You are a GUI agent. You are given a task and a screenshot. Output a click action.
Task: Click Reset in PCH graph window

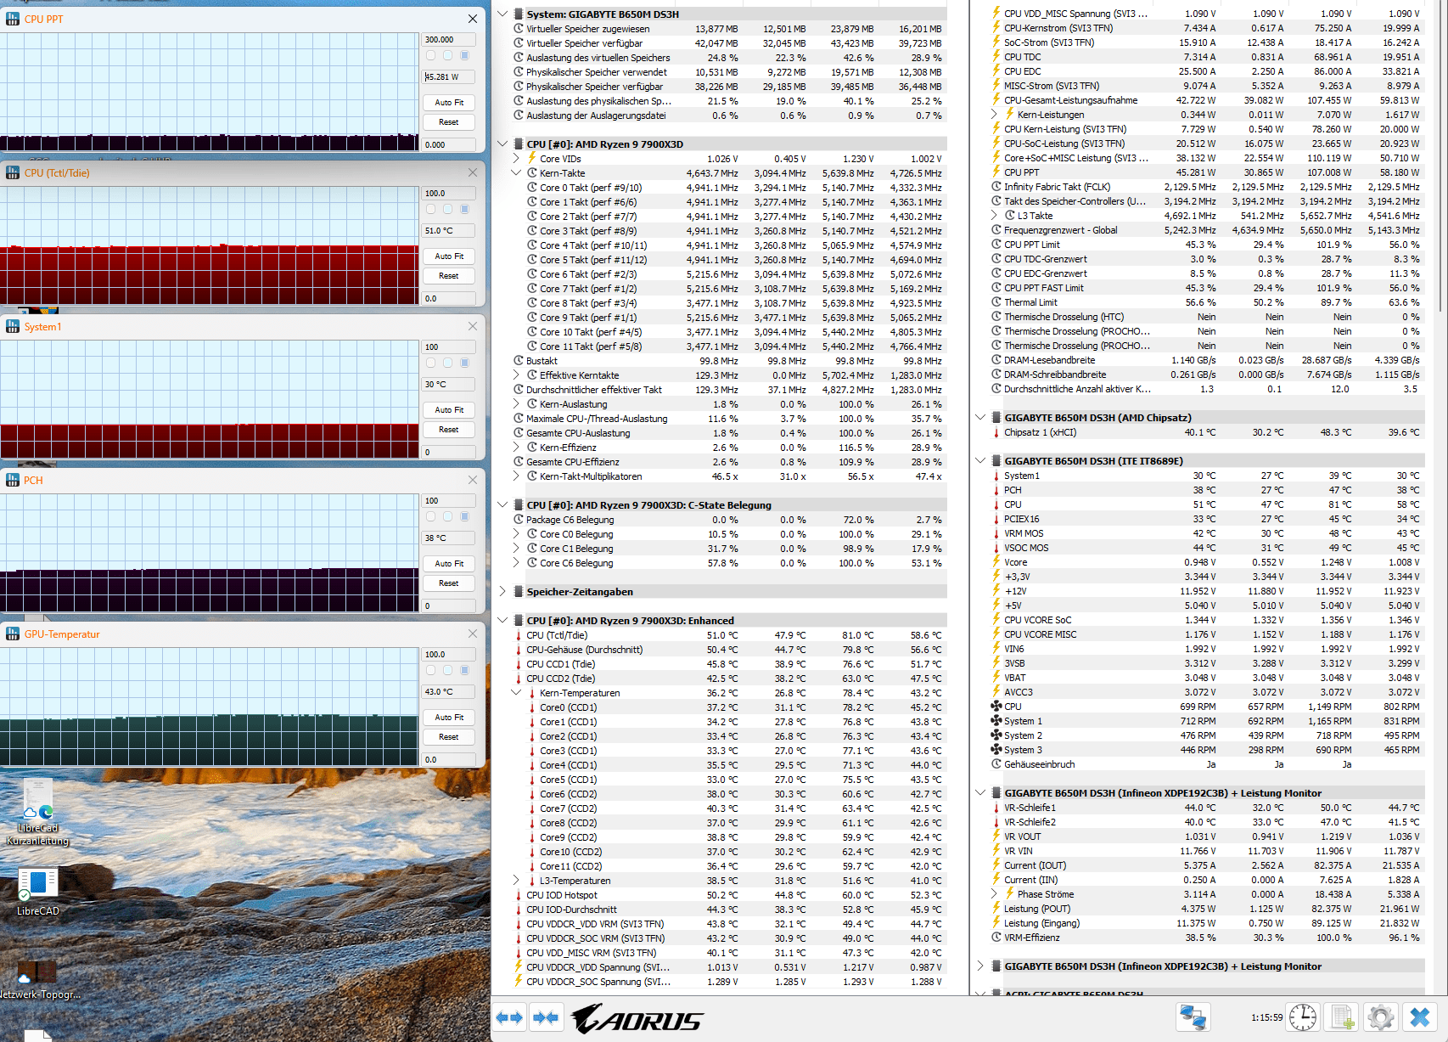[449, 583]
